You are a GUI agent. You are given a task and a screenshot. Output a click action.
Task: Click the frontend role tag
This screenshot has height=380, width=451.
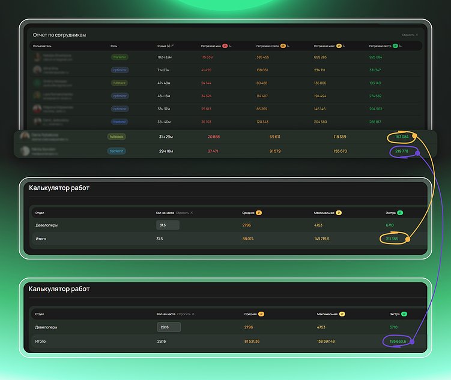[120, 122]
